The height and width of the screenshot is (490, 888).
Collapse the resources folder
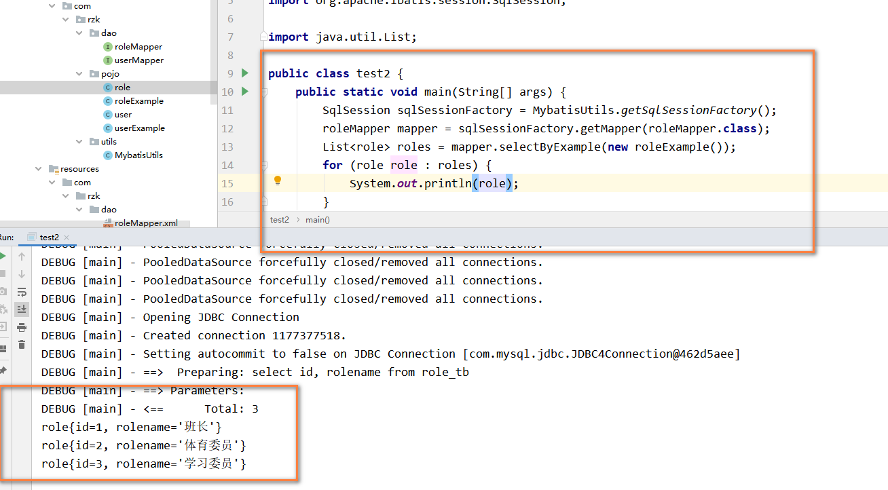click(39, 169)
